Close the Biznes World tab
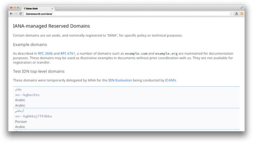The width and height of the screenshot is (253, 143). (x=52, y=8)
